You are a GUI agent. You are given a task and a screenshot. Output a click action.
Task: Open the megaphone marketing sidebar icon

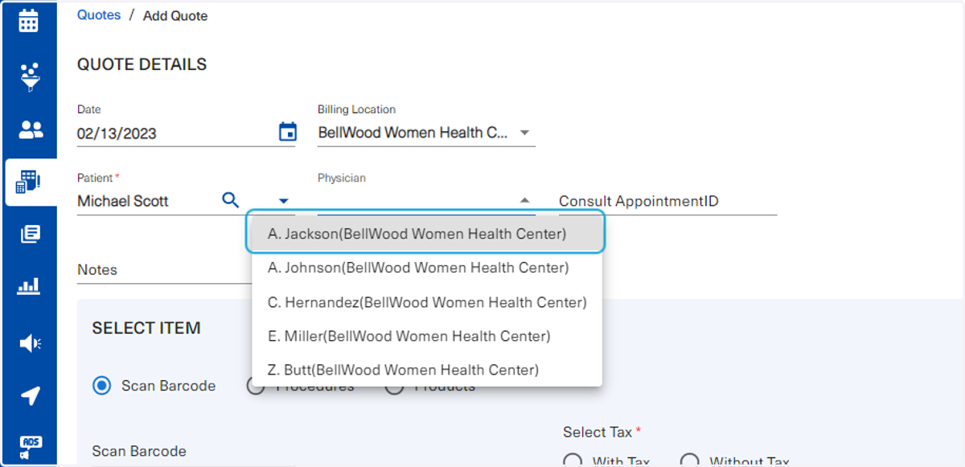click(30, 343)
